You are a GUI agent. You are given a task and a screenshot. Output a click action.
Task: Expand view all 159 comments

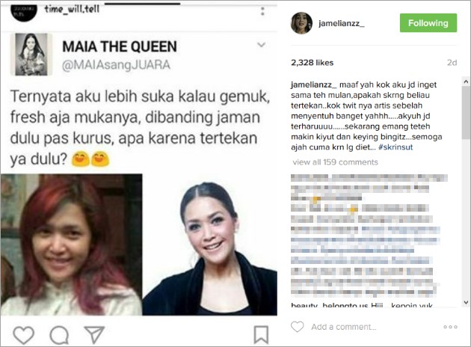[335, 162]
